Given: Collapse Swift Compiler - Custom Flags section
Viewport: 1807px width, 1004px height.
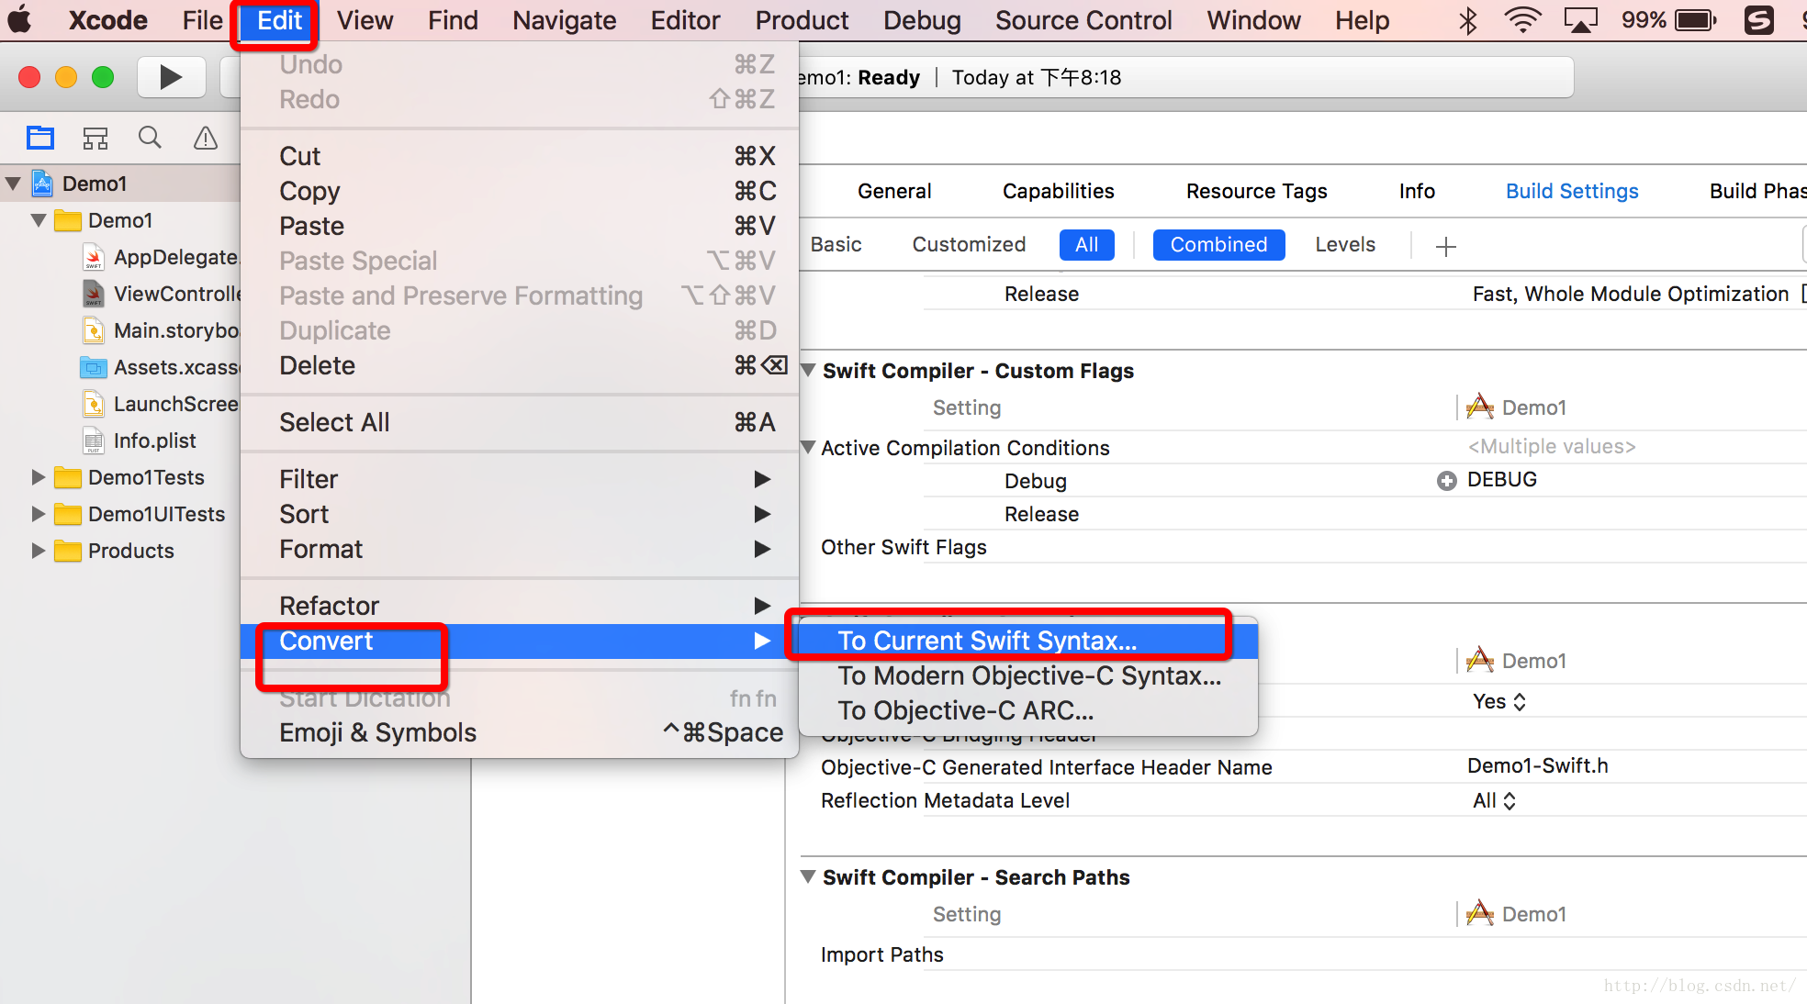Looking at the screenshot, I should tap(808, 371).
